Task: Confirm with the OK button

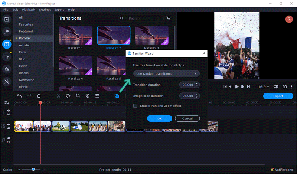Action: coord(160,118)
